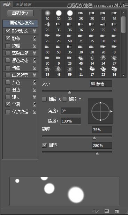The height and width of the screenshot is (215, 128).
Task: Enable the 双重画笔 checkbox
Action: tap(8, 53)
